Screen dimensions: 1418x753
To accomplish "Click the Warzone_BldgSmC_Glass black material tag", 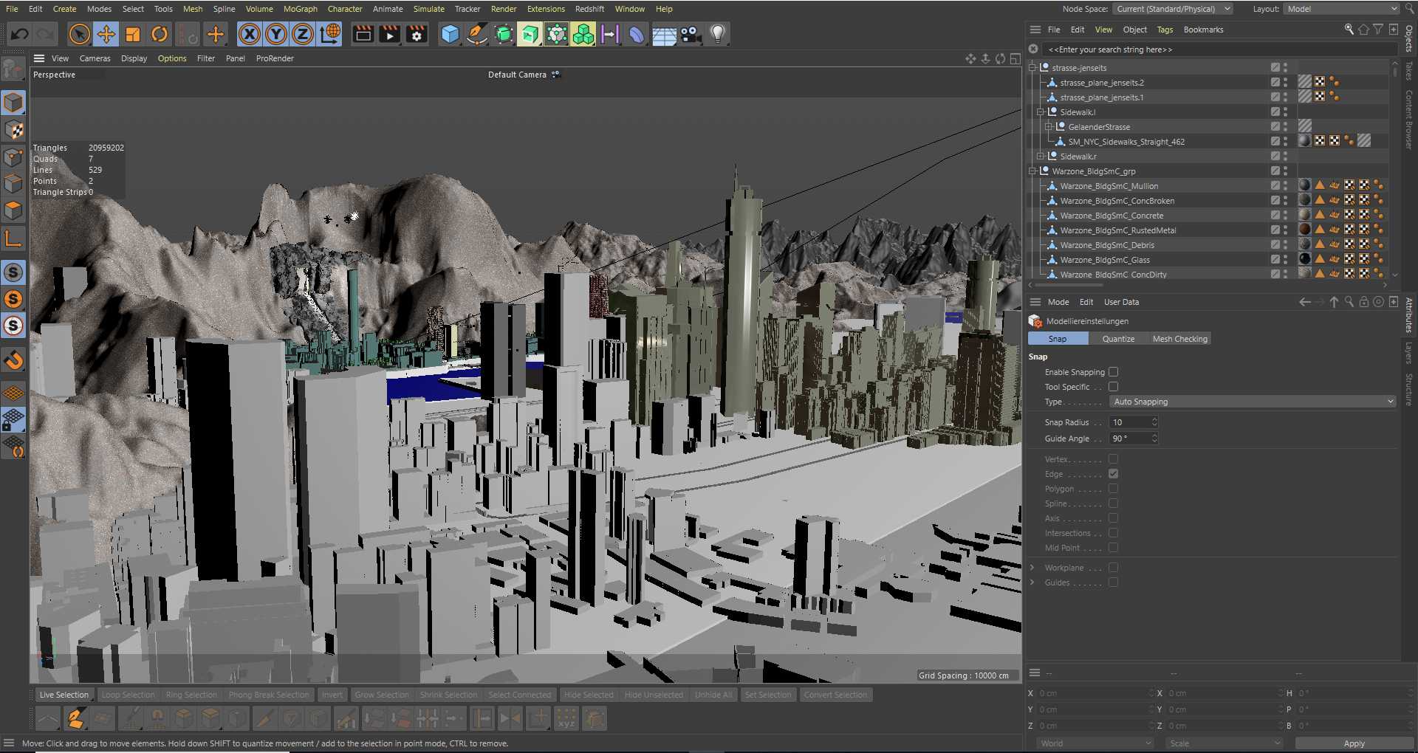I will pyautogui.click(x=1305, y=259).
